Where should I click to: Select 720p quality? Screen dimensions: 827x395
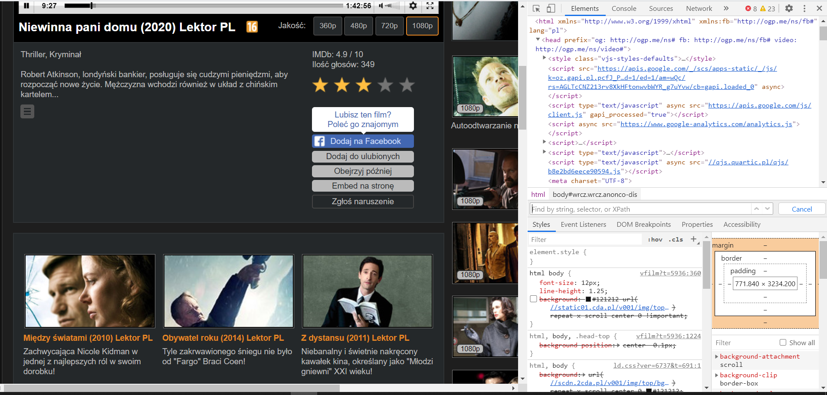click(389, 26)
